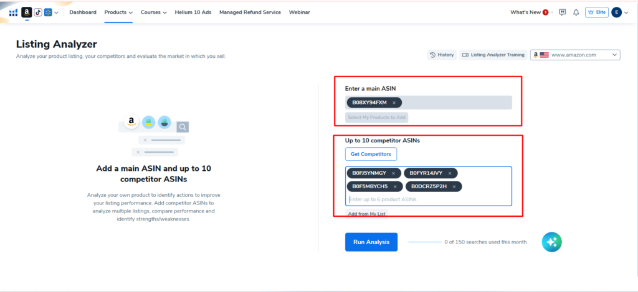
Task: Remove competitor ASIN B0FYR14JVY
Action: (x=450, y=173)
